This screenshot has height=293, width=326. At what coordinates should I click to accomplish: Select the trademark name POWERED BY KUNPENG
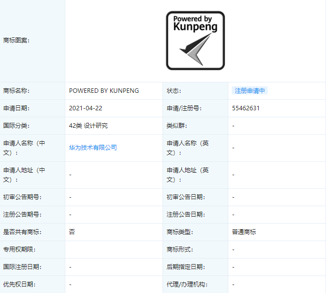(104, 91)
